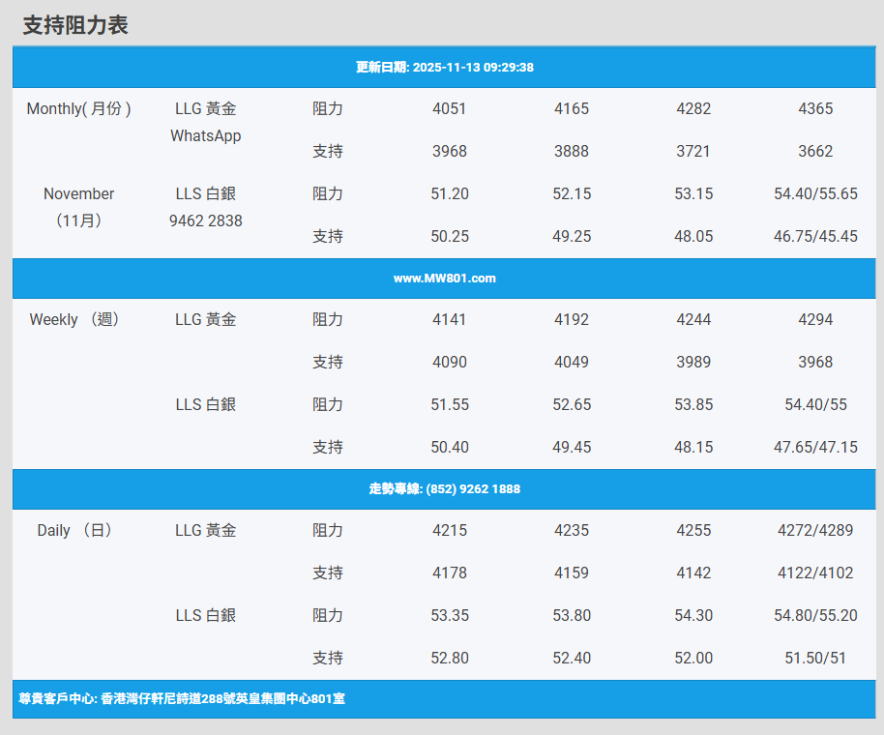
Task: Click daily gold support value 4178
Action: click(449, 573)
